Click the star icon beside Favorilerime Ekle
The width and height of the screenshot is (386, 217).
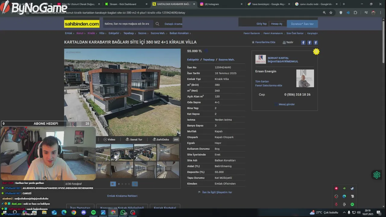coord(253,42)
